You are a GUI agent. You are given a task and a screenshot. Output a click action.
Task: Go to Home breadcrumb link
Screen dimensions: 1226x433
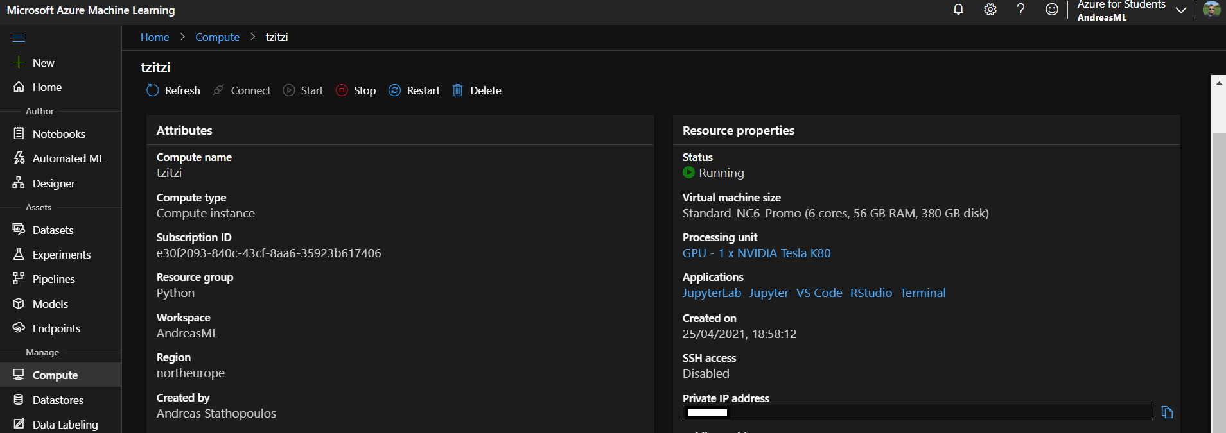pyautogui.click(x=155, y=37)
